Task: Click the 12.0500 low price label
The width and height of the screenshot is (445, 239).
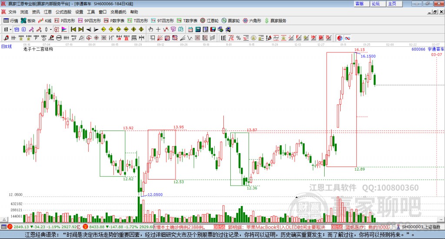Action: (x=155, y=195)
